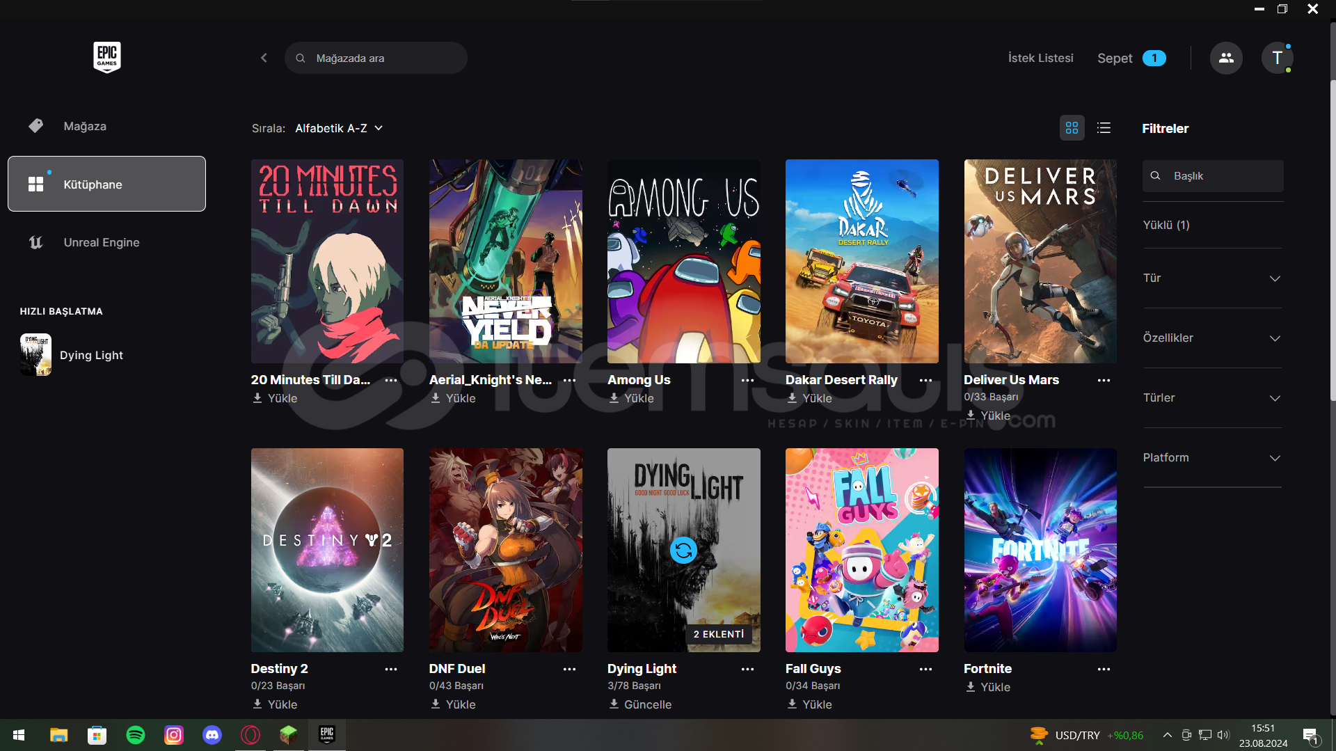Open Opera browser from the taskbar
Viewport: 1336px width, 751px height.
click(x=250, y=735)
